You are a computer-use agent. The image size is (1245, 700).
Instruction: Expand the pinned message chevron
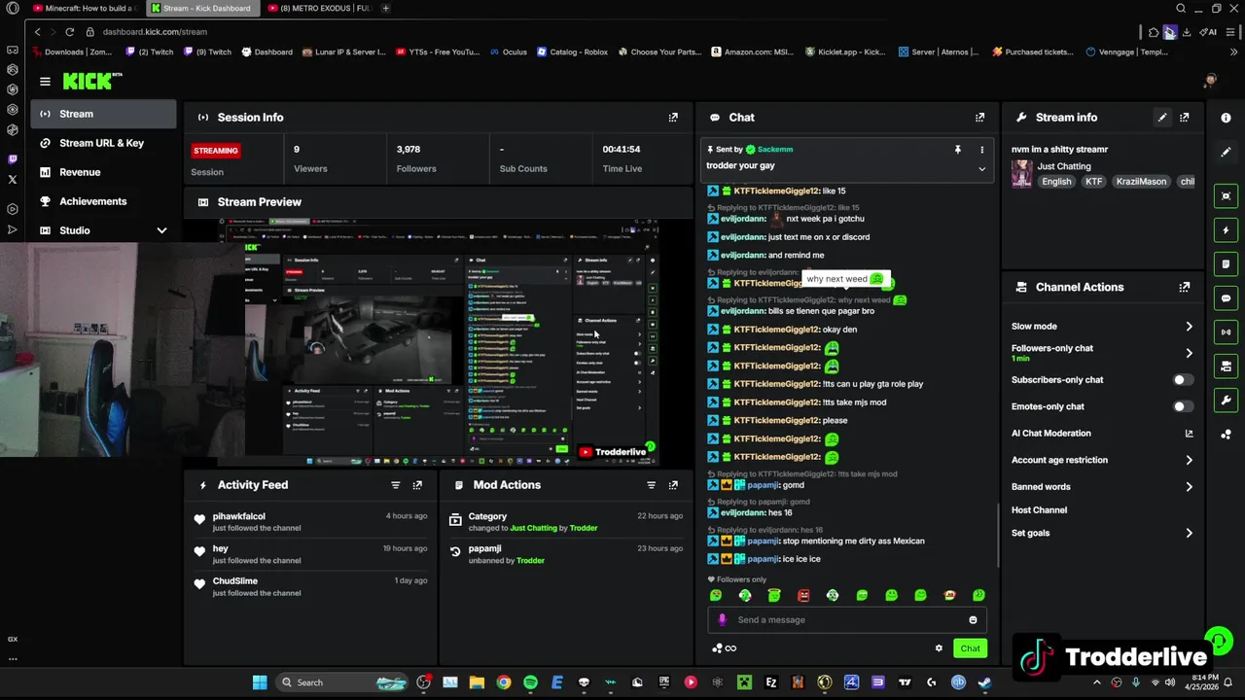click(981, 168)
